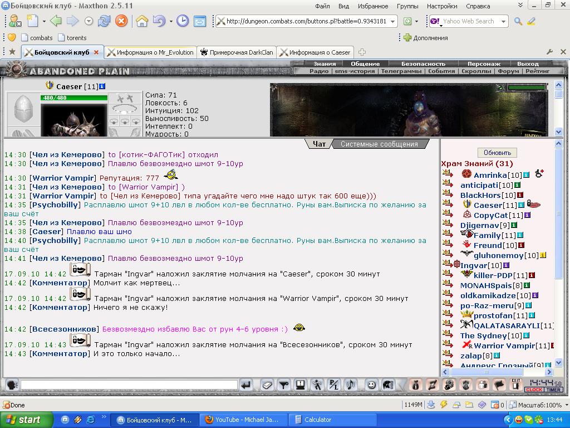
Task: Expand the new page dropdown arrow
Action: pos(44,22)
